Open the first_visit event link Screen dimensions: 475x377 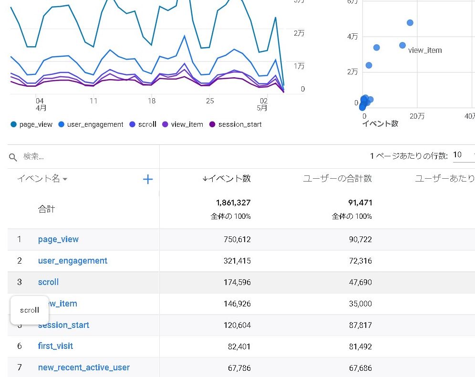pos(55,346)
